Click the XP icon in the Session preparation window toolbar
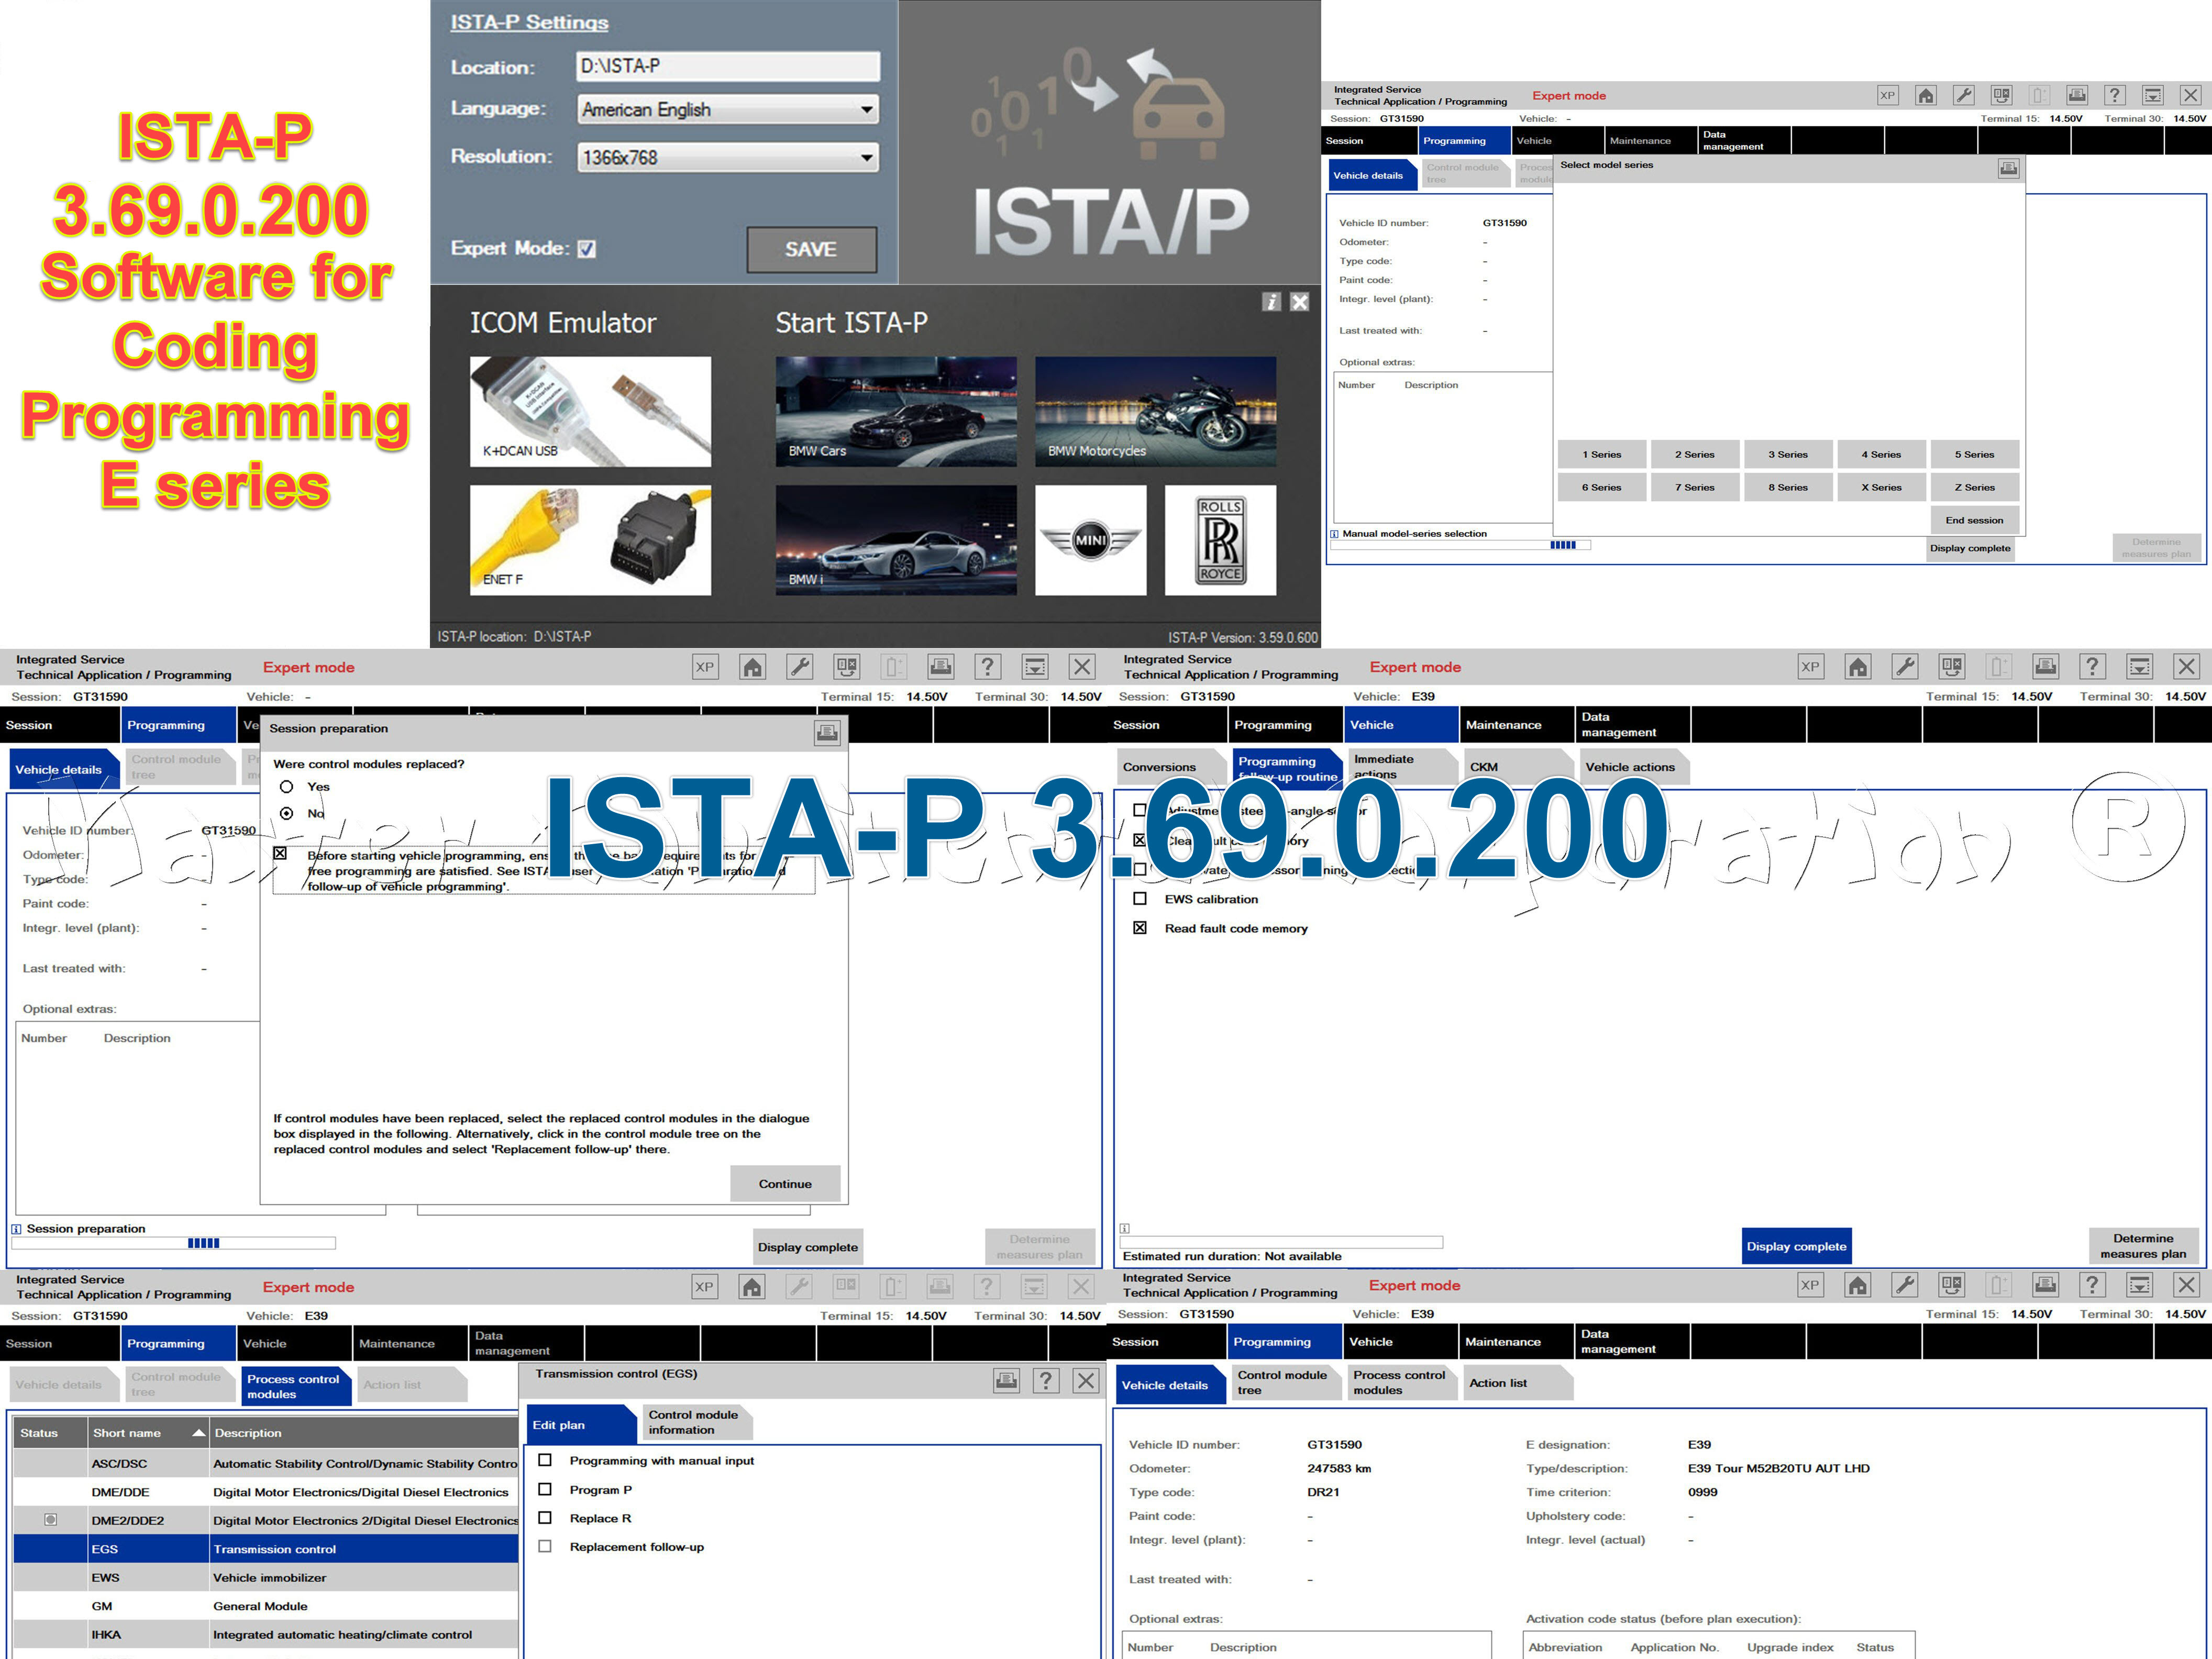This screenshot has height=1659, width=2212. coord(705,667)
